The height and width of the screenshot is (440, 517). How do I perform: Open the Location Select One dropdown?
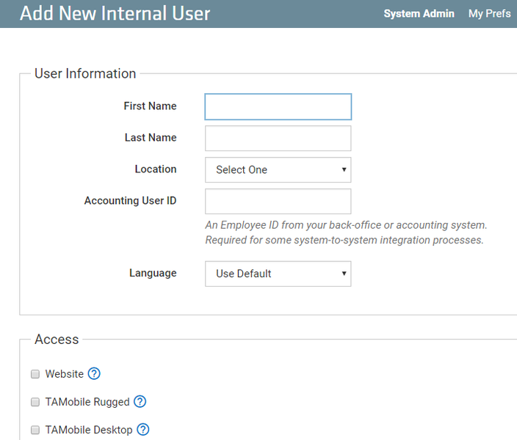point(278,169)
